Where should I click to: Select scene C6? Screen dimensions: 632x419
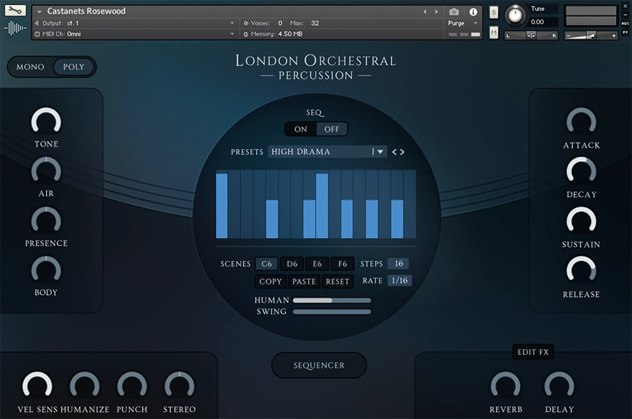tap(267, 264)
